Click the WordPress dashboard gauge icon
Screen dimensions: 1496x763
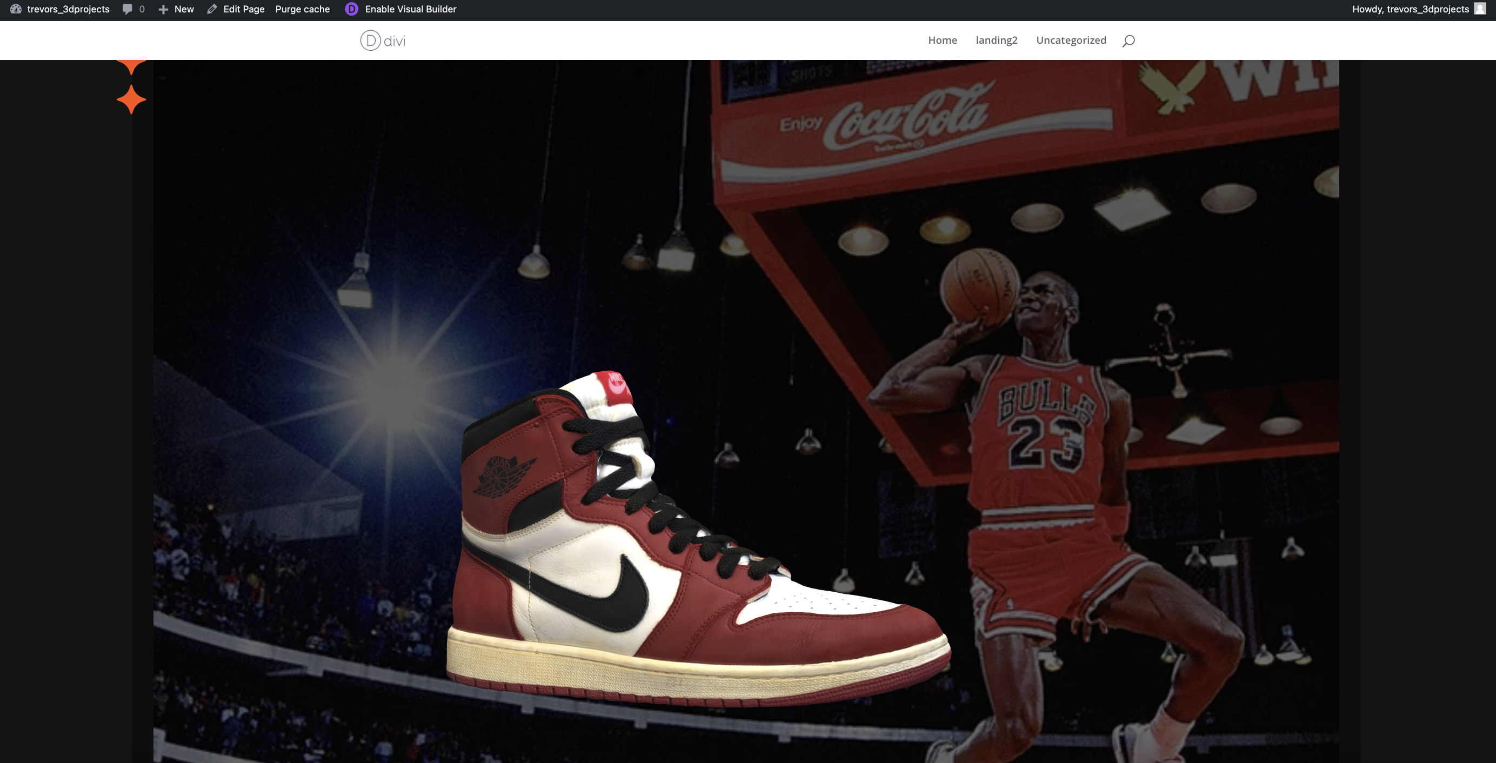[x=16, y=9]
